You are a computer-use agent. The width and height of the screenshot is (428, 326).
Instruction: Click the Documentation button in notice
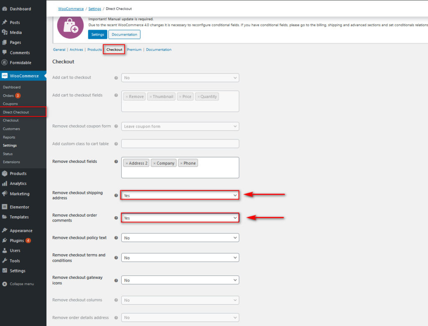125,34
